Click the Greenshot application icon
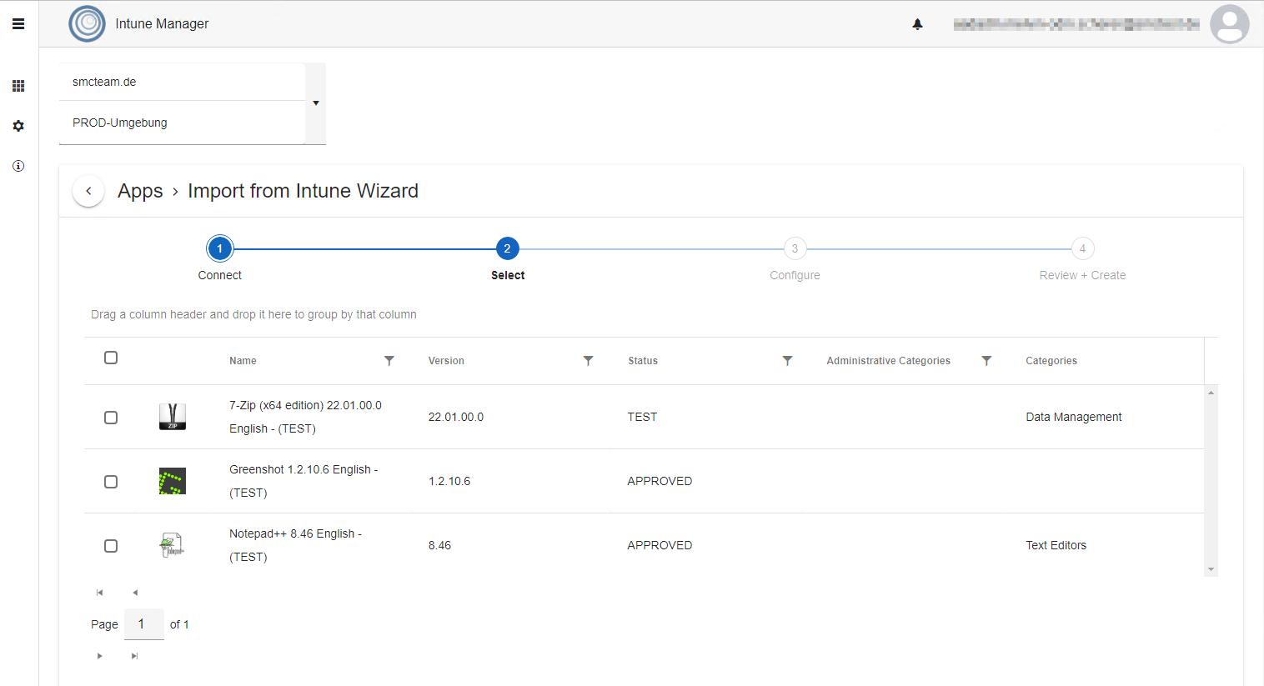This screenshot has width=1264, height=686. [x=173, y=481]
